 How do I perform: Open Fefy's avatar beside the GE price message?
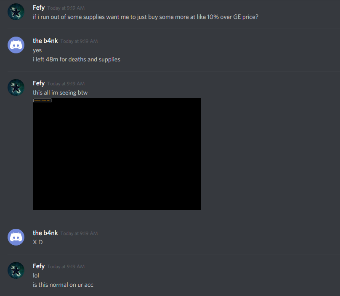tap(16, 12)
